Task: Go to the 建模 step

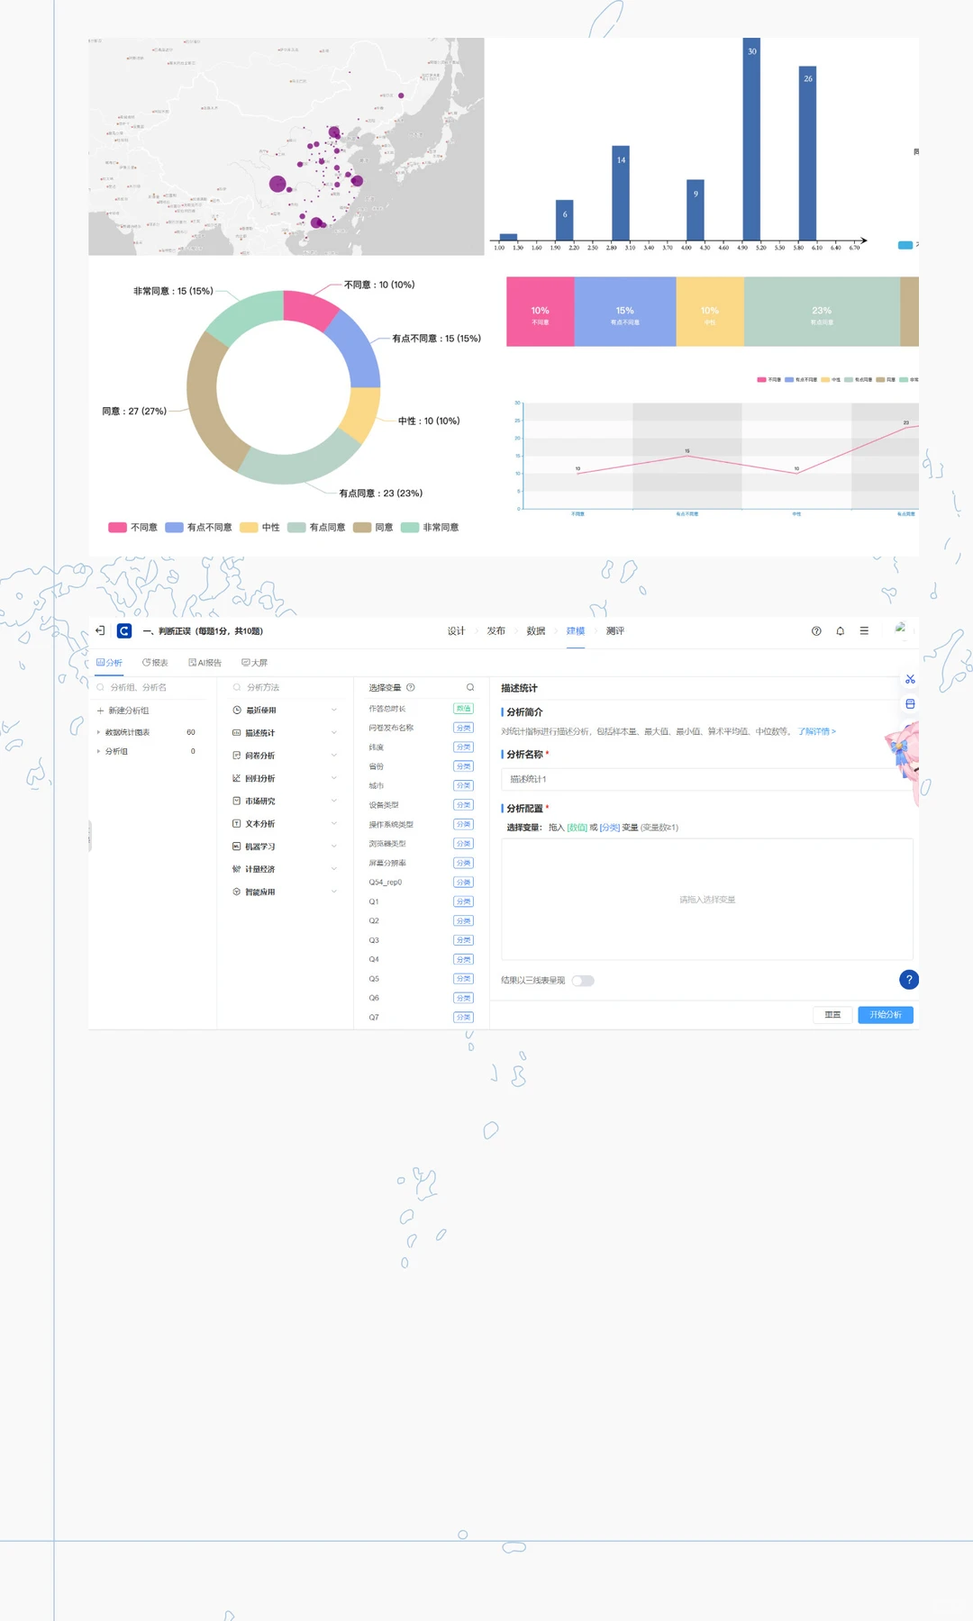Action: (576, 631)
